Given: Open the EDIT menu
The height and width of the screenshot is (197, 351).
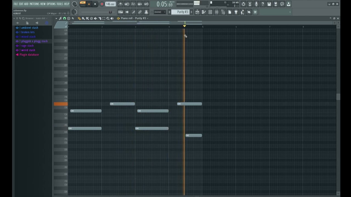Looking at the screenshot, I should [x=21, y=4].
